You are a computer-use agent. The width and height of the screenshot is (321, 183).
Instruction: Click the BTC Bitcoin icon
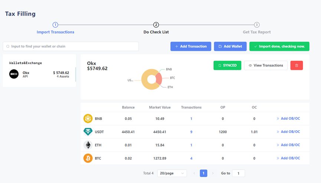pyautogui.click(x=88, y=158)
